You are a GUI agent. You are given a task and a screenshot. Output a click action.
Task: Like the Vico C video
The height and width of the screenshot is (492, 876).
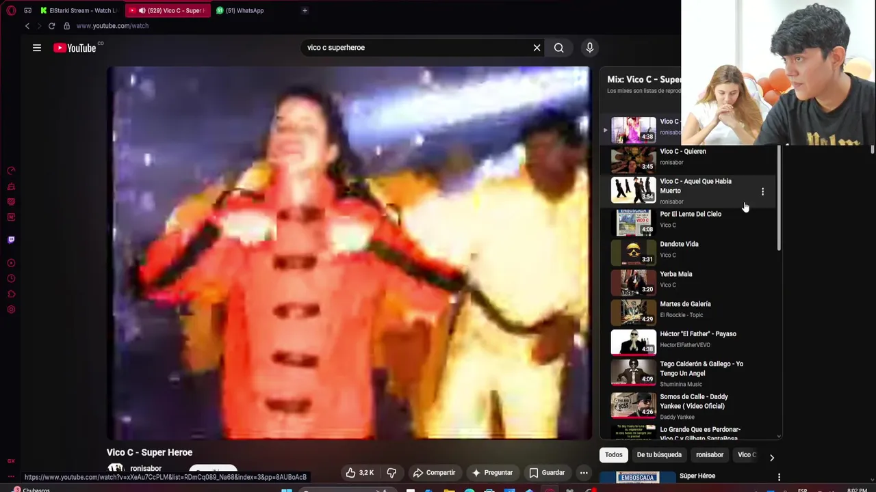[360, 473]
